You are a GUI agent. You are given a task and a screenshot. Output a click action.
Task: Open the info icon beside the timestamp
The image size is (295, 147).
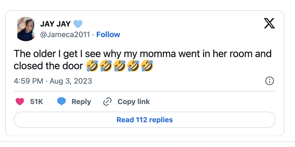tap(269, 81)
